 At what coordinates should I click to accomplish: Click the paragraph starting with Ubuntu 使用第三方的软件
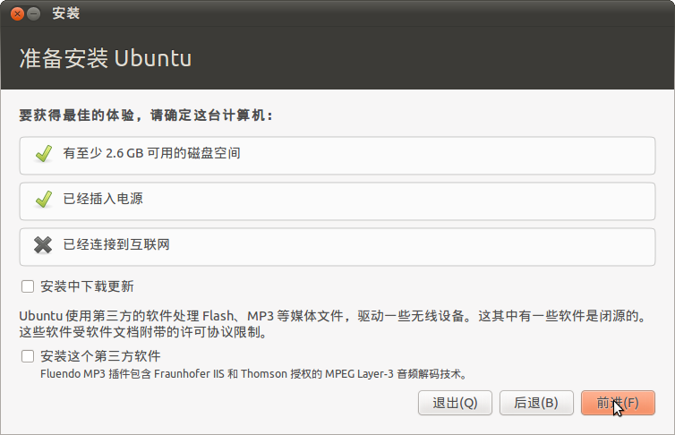(x=334, y=324)
